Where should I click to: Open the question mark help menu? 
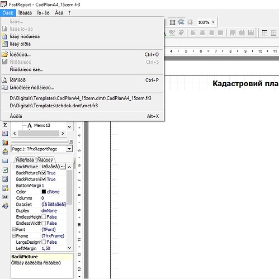tap(69, 13)
